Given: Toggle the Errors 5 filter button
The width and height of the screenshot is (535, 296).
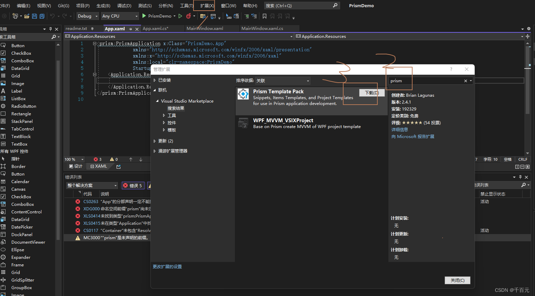Looking at the screenshot, I should click(133, 186).
